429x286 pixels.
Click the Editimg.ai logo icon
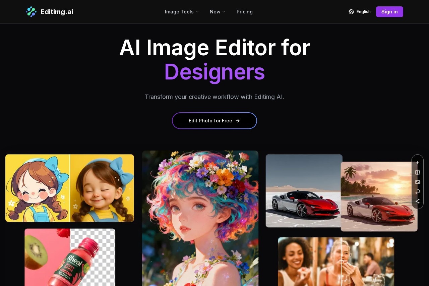pos(31,12)
